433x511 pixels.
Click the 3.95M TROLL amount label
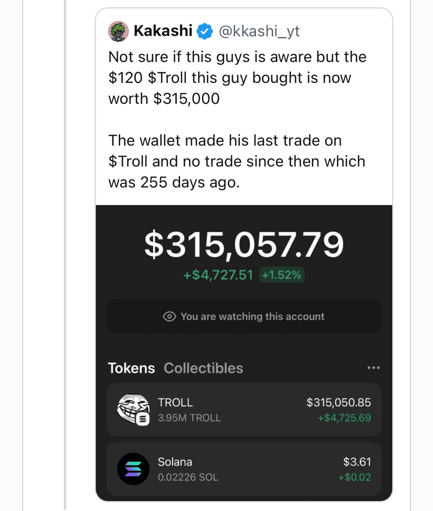point(190,418)
